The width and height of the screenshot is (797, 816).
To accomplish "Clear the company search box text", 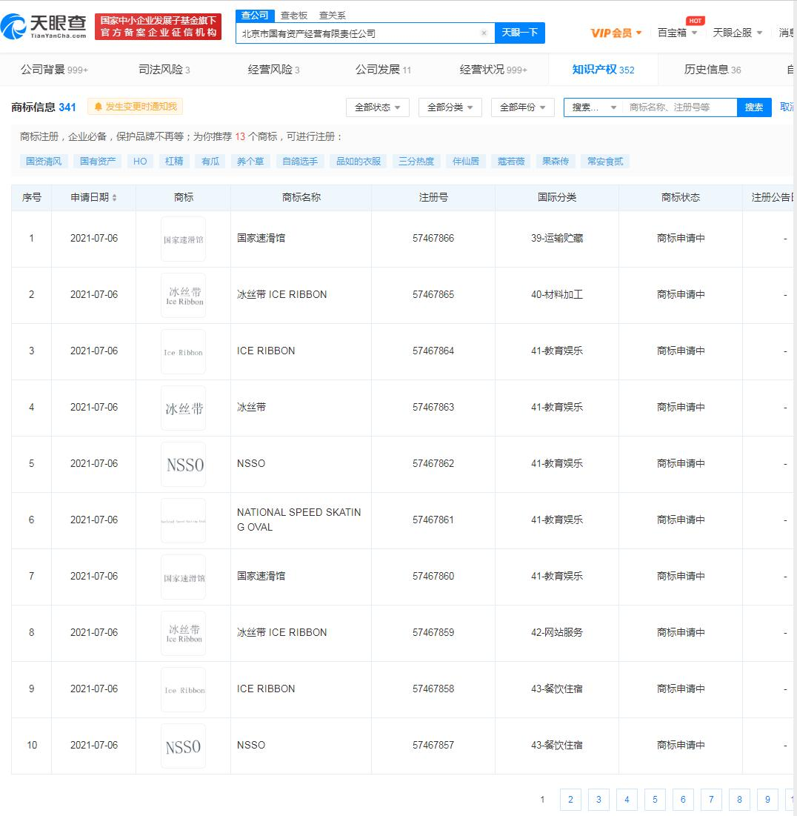I will (x=484, y=33).
